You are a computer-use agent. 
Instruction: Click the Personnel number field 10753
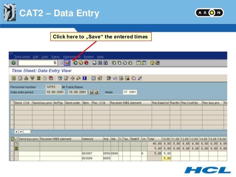(x=53, y=87)
